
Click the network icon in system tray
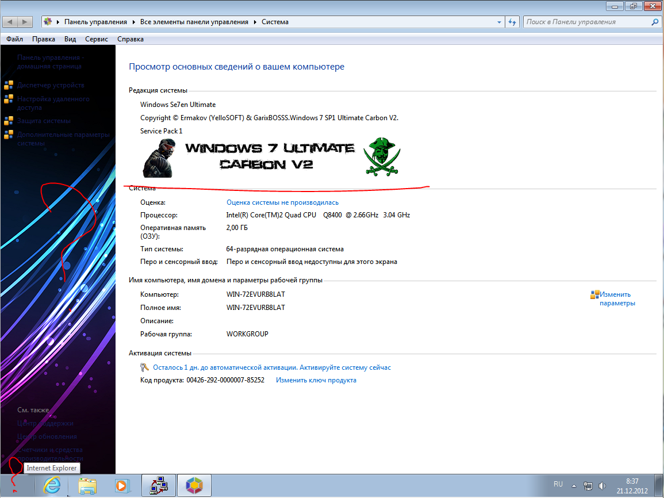pos(588,486)
